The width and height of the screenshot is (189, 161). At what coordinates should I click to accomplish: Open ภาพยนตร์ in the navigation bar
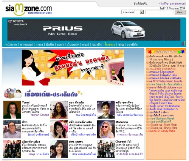point(26,44)
